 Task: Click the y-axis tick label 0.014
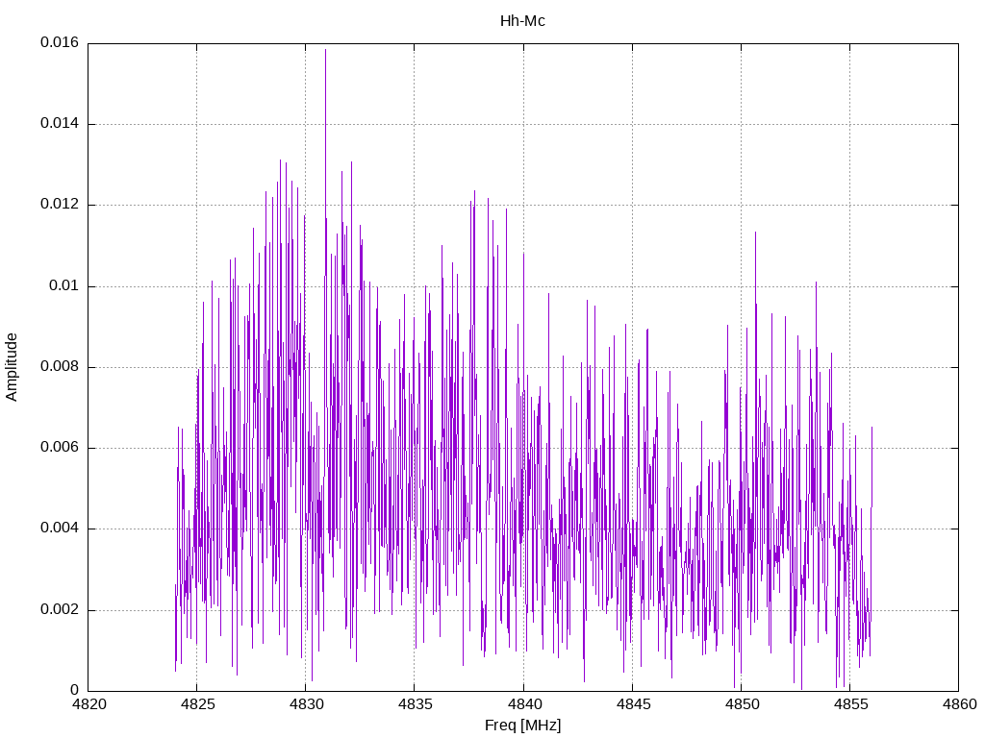(x=60, y=124)
